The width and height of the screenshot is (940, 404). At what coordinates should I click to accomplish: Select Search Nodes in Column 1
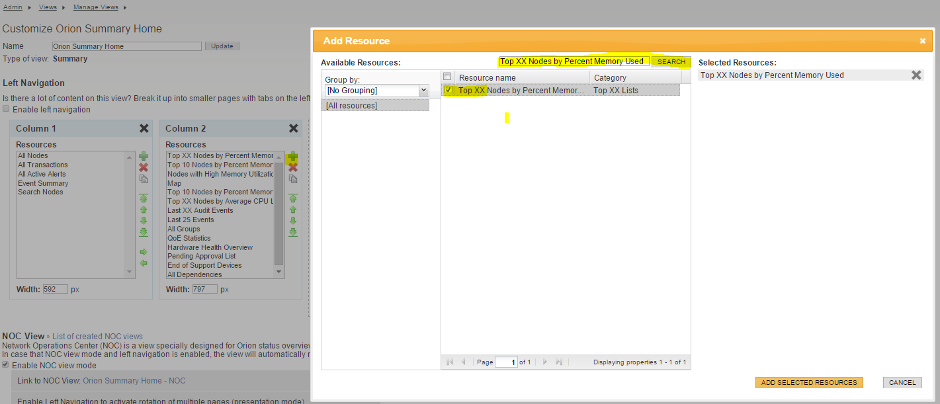point(40,192)
